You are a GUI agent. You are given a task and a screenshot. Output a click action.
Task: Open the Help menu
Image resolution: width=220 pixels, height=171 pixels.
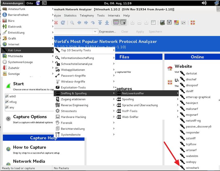coord(126,15)
